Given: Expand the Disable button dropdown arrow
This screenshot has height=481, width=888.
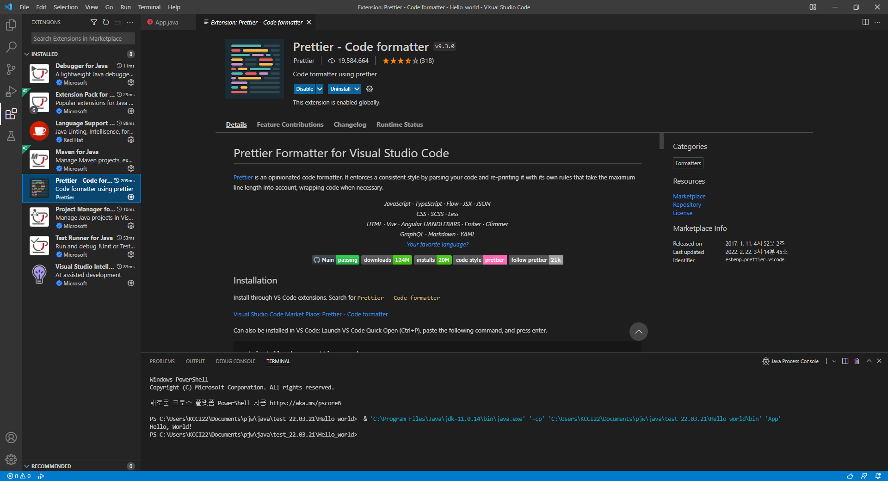Looking at the screenshot, I should pos(320,89).
